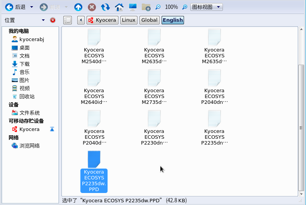Open the icon view (图标视图) dropdown

[x=207, y=7]
